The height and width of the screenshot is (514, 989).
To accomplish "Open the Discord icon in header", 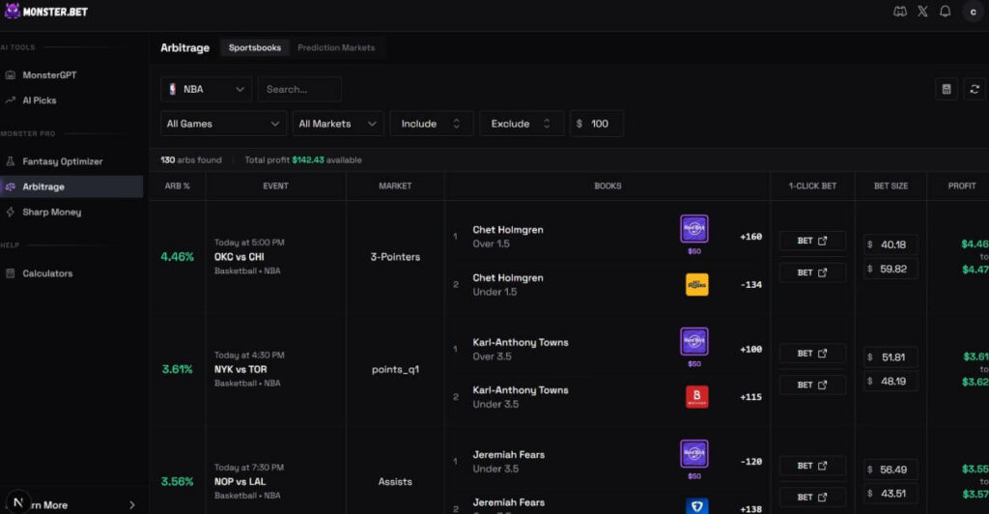I will click(x=900, y=12).
